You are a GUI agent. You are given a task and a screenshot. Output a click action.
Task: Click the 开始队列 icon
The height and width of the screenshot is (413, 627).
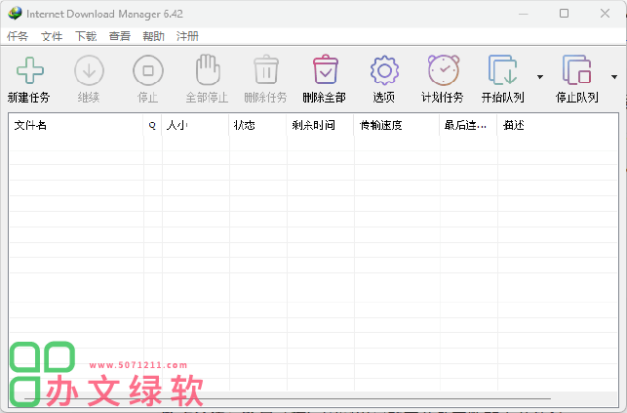point(502,70)
